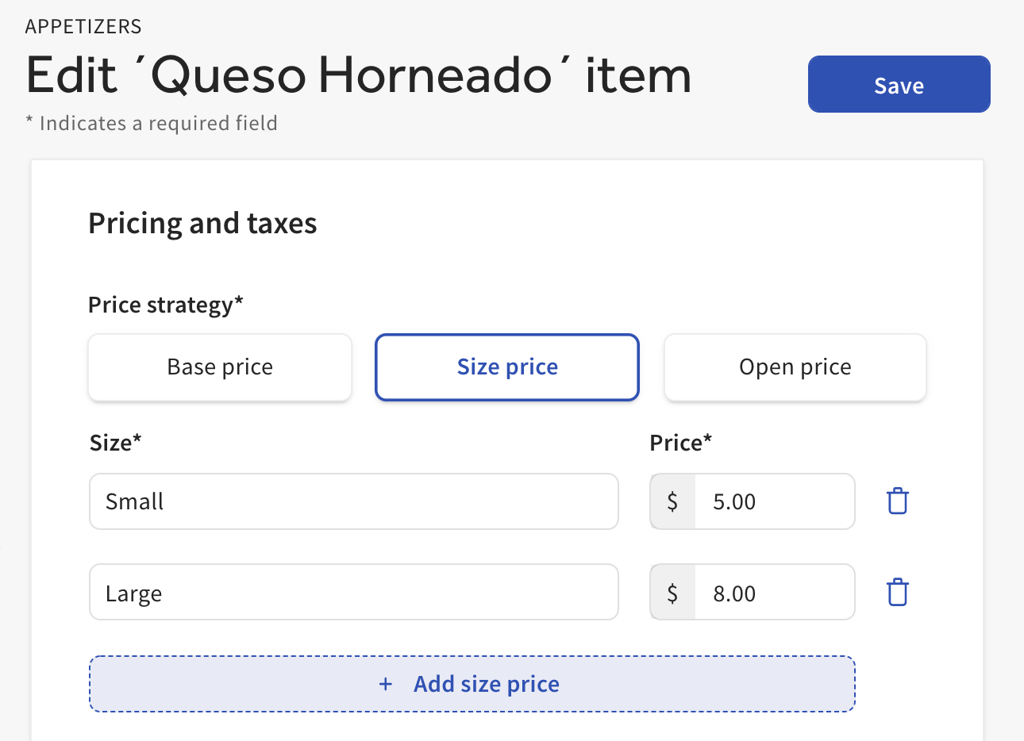This screenshot has width=1024, height=741.
Task: Click the Price* column label
Action: point(681,443)
